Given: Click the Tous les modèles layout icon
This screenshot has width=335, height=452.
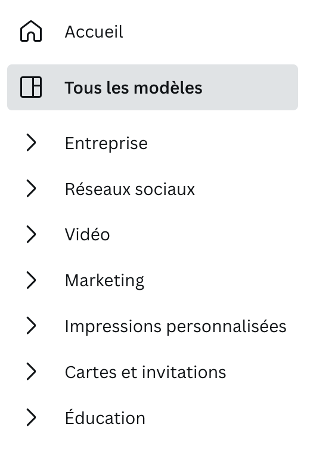Looking at the screenshot, I should [x=31, y=87].
